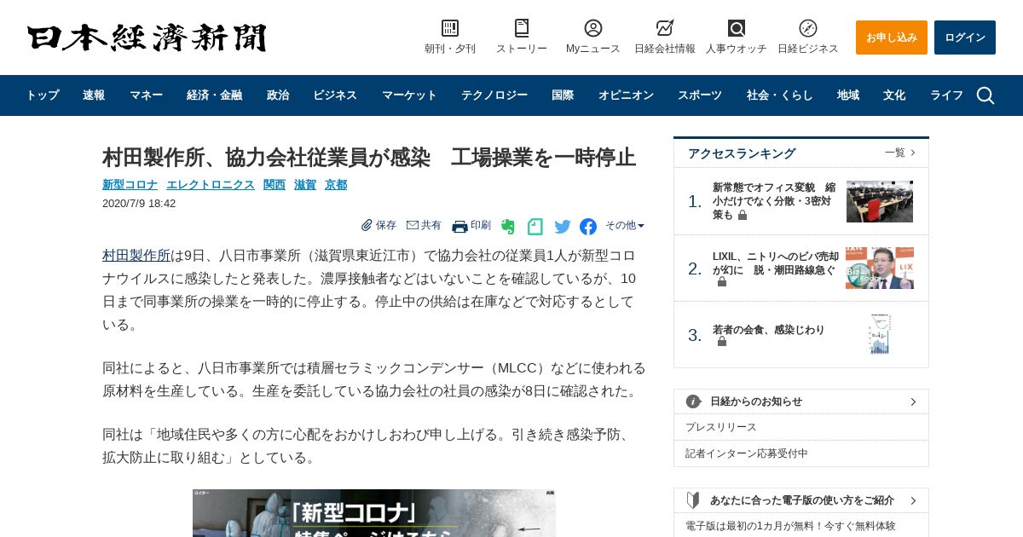Click the search magnifier in the navy bar
Screen dimensions: 1023x537
tap(985, 95)
